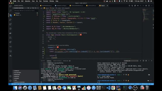Switch to the PROBLEMS panel tab
162x91 pixels.
click(66, 61)
